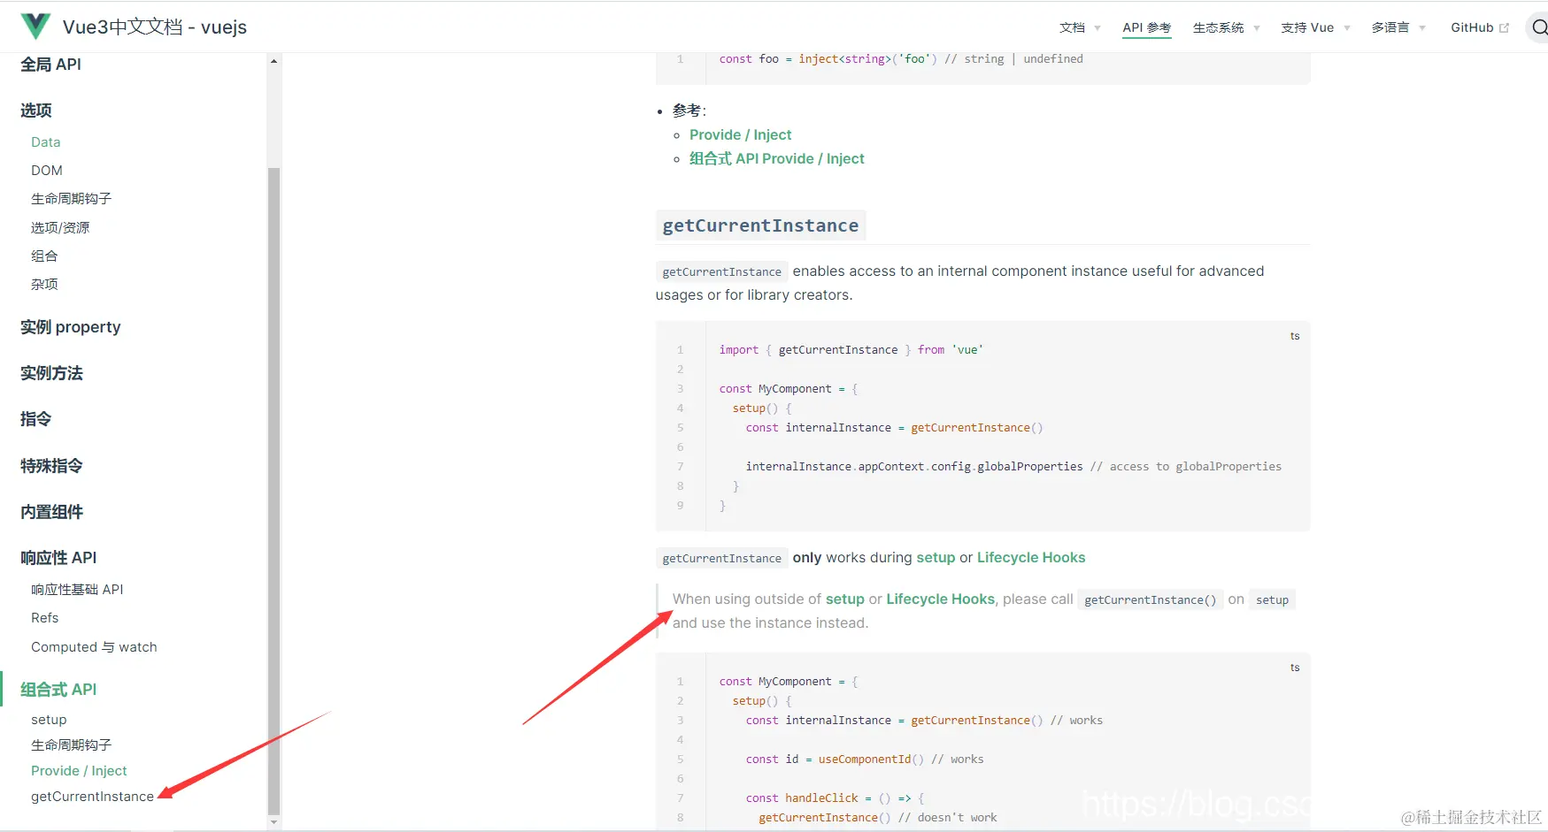Follow setup link in the outside-usage note
This screenshot has height=832, width=1548.
point(845,599)
